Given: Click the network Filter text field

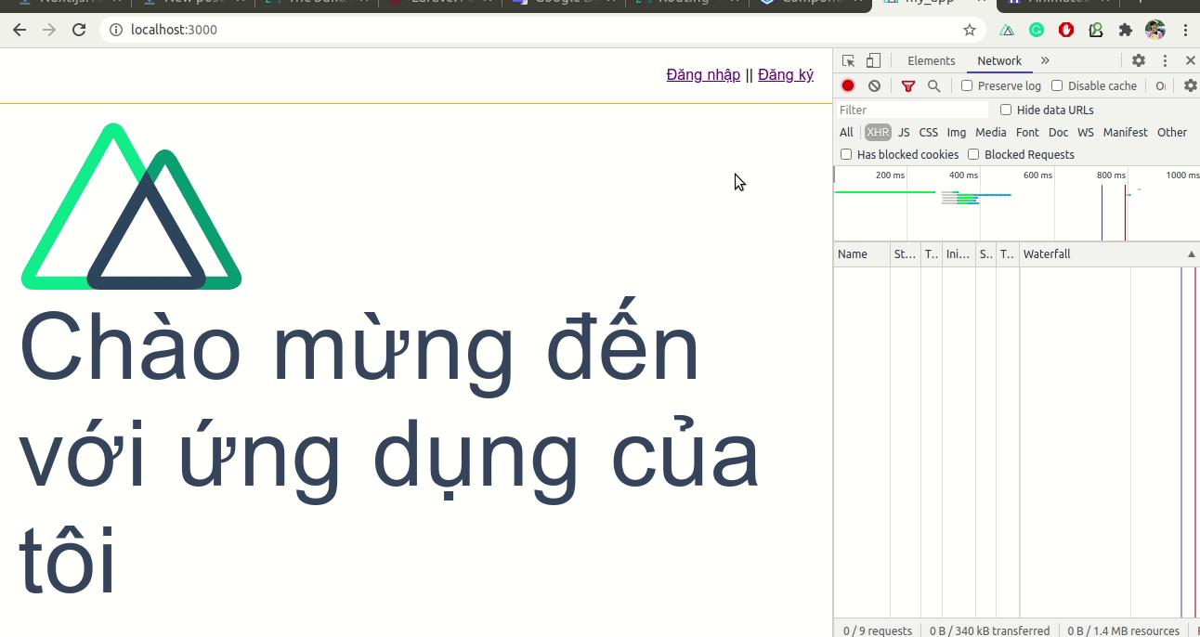Looking at the screenshot, I should [x=912, y=110].
